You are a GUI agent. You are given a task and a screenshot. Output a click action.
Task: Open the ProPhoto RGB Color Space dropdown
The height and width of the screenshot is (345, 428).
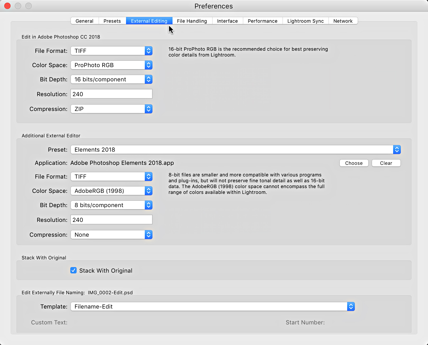point(111,65)
